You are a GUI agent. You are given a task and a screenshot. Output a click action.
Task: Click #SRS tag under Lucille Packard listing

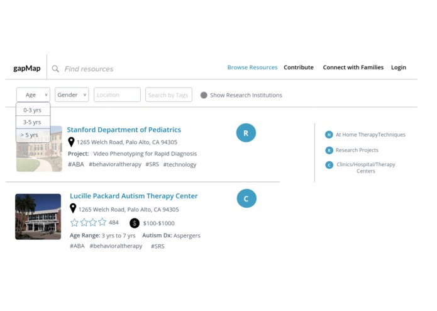157,246
